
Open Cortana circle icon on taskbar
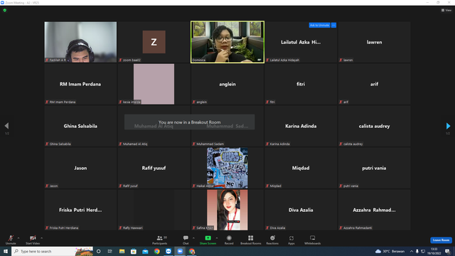click(x=98, y=251)
